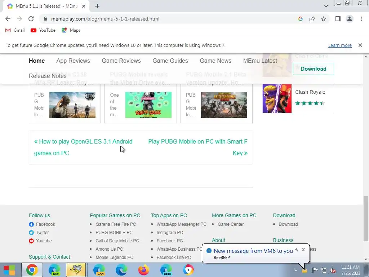Open the Action Center flag icon
Screen dimensions: 369x277
(x=315, y=270)
